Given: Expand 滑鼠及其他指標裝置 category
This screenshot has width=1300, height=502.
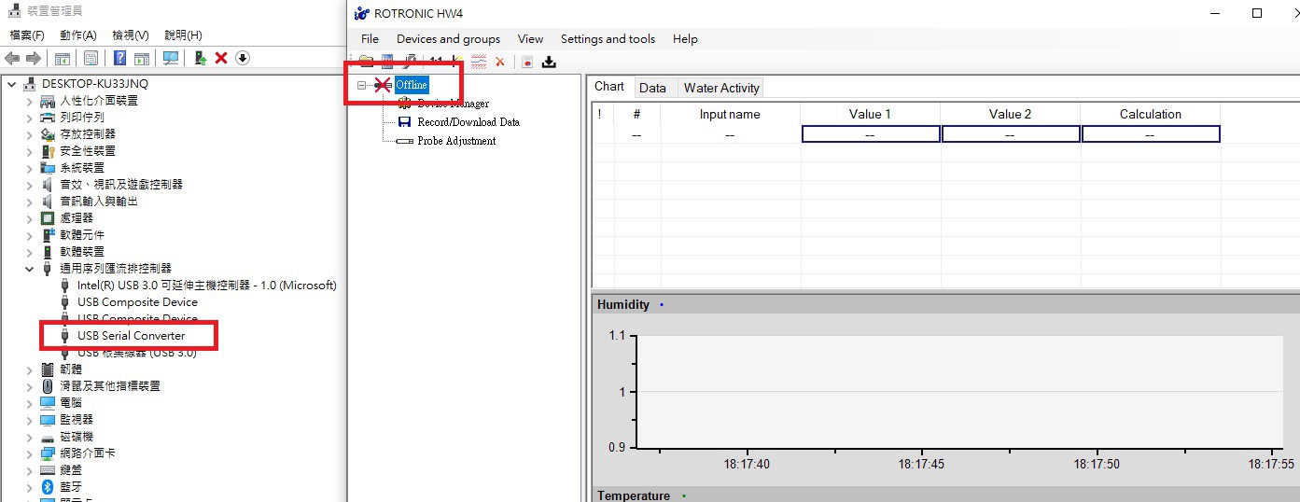Looking at the screenshot, I should pyautogui.click(x=30, y=385).
